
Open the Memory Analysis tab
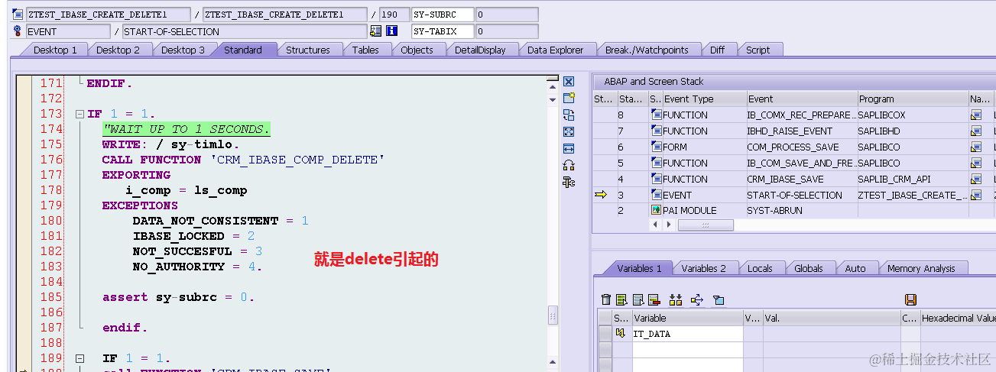920,268
